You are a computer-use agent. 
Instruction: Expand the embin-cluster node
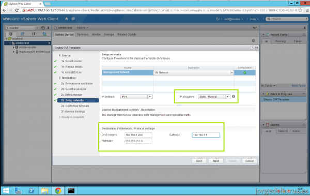[x=13, y=48]
